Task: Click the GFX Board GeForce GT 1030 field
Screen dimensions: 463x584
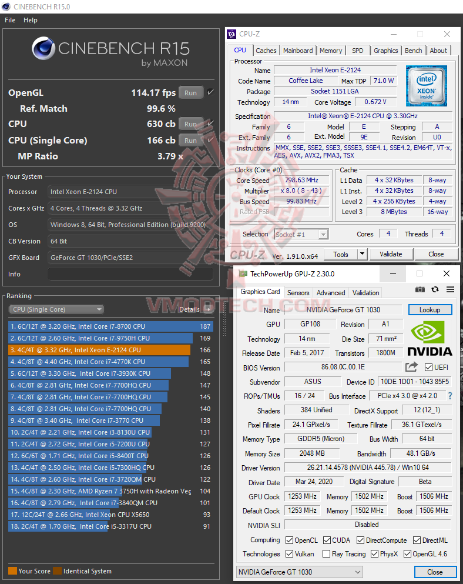Action: 130,258
